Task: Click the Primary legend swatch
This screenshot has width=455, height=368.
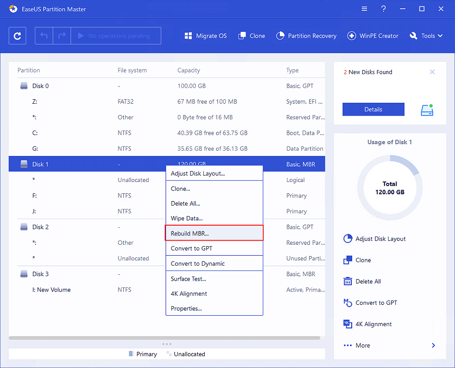Action: (x=131, y=354)
